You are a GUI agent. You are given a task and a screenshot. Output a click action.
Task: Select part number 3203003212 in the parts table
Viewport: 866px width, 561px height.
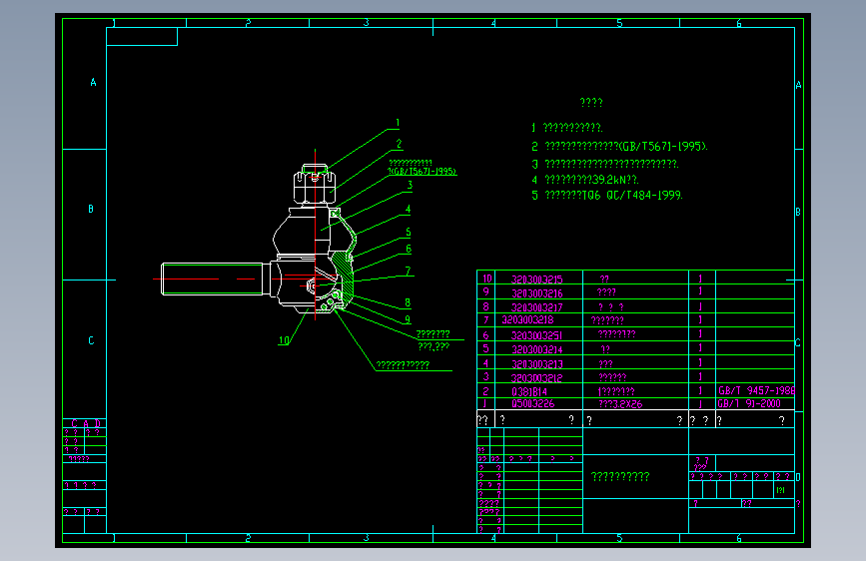coord(536,377)
